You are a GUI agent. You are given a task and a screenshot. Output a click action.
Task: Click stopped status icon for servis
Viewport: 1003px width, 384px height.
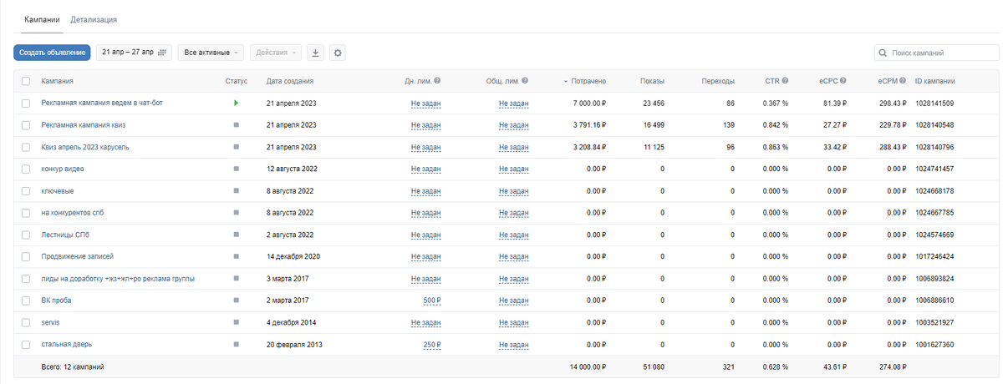click(x=237, y=322)
